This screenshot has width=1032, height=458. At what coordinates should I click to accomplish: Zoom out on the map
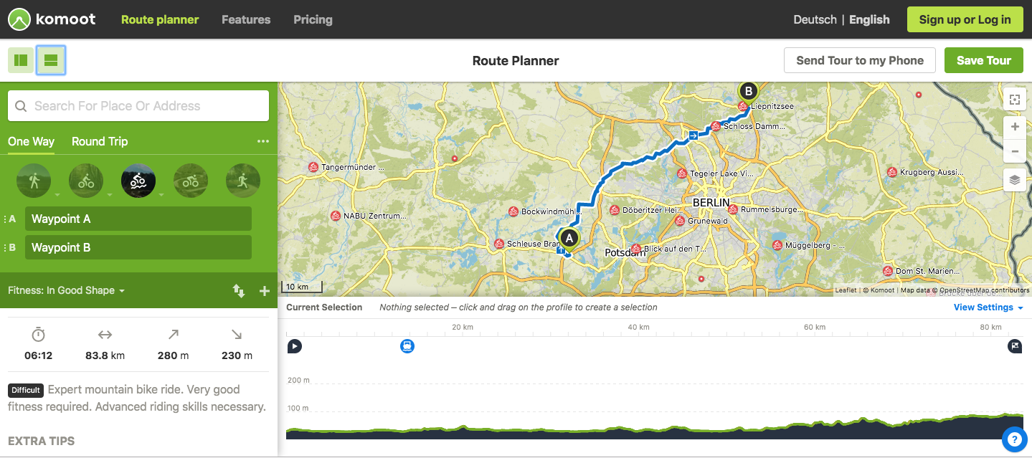pyautogui.click(x=1014, y=151)
